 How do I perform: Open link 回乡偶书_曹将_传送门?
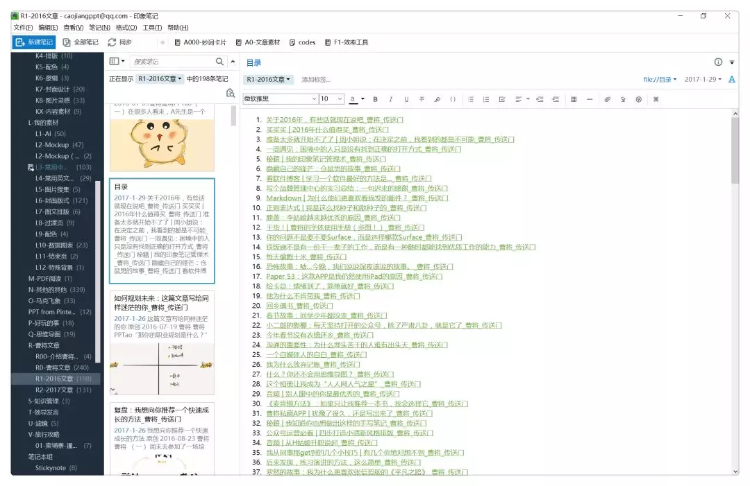click(299, 306)
